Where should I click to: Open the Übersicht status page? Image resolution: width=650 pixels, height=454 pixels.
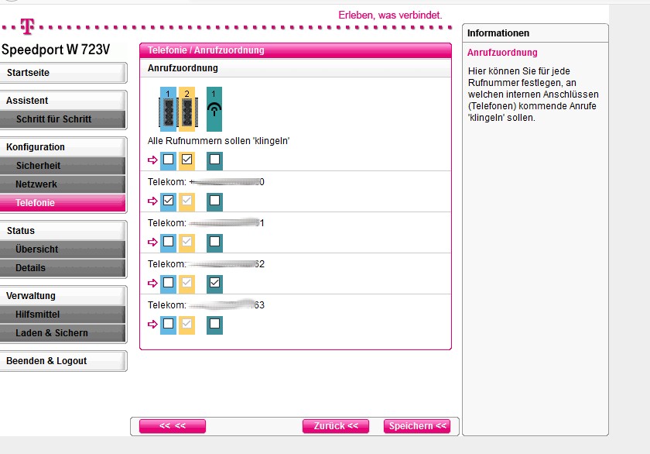point(63,249)
